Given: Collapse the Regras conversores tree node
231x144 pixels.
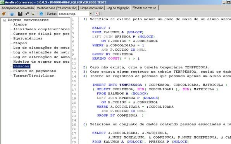Looking at the screenshot, I should pos(5,20).
